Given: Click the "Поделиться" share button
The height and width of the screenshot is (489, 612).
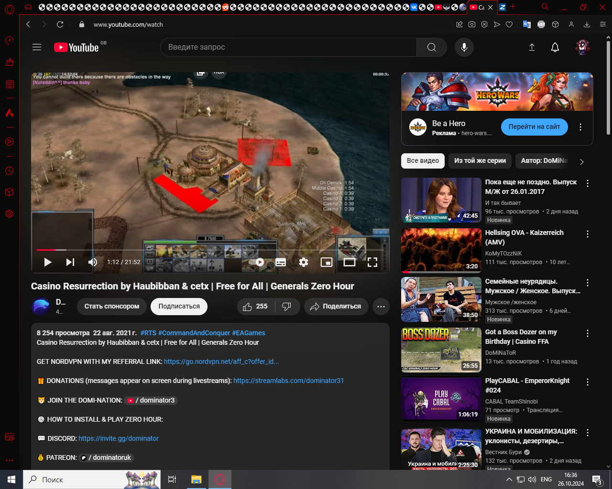Looking at the screenshot, I should pyautogui.click(x=336, y=307).
